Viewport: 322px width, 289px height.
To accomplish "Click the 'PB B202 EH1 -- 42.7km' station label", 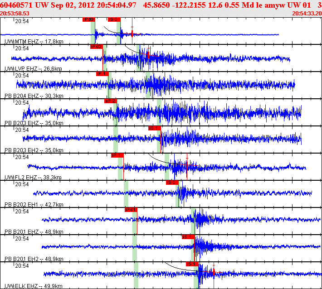I will pos(34,205).
